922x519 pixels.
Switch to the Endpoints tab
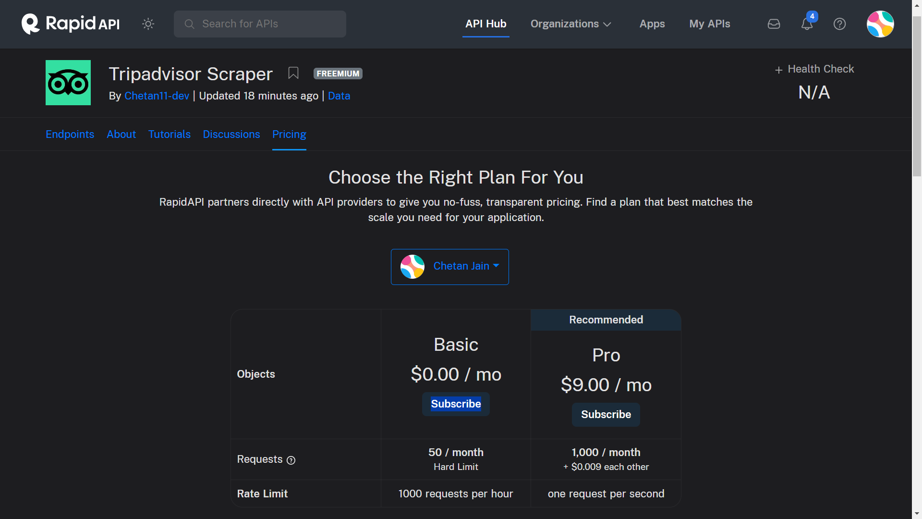coord(70,135)
